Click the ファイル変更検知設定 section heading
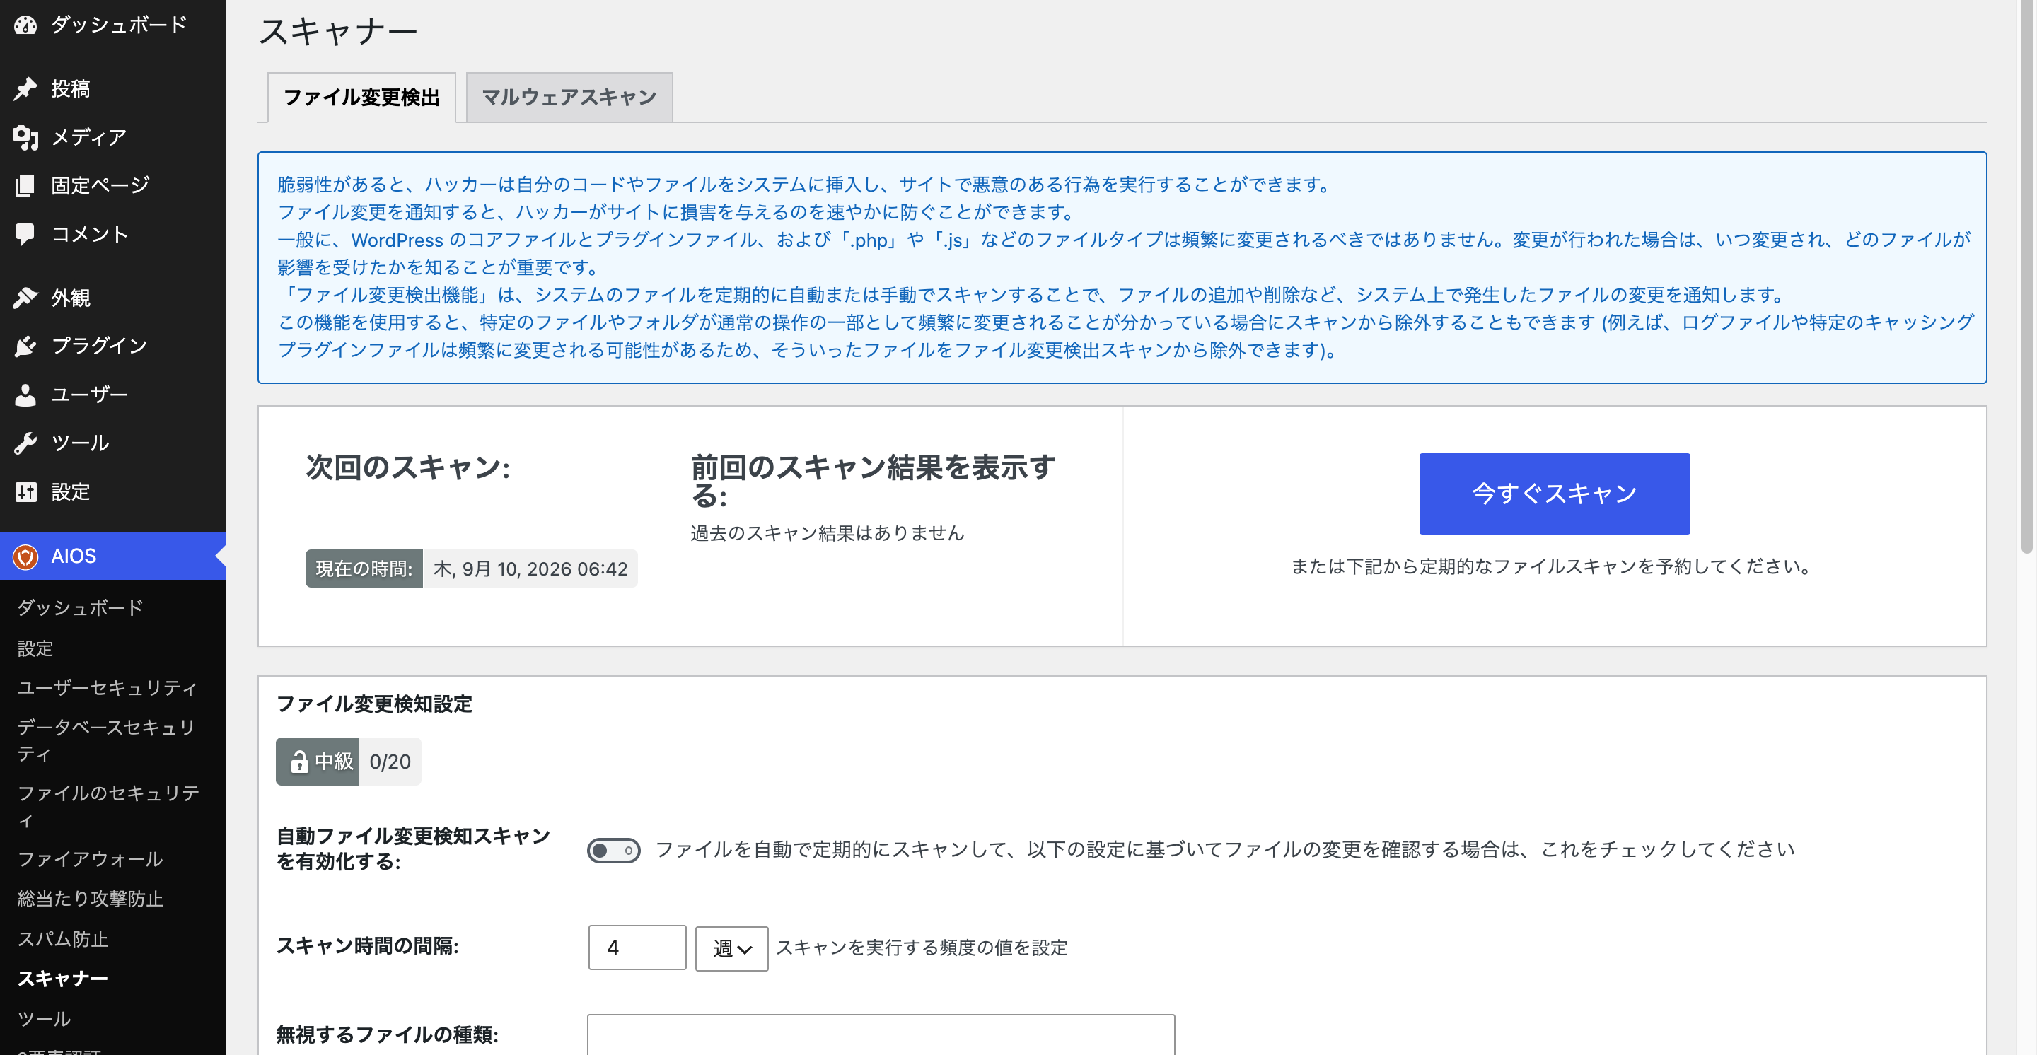2037x1055 pixels. [x=374, y=704]
